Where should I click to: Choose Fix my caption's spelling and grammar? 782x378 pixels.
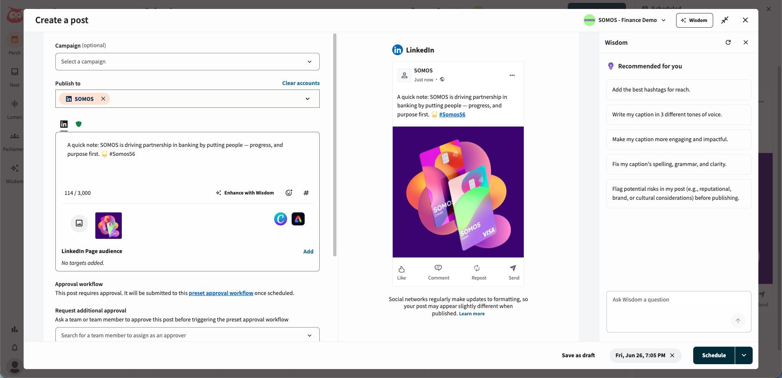679,164
